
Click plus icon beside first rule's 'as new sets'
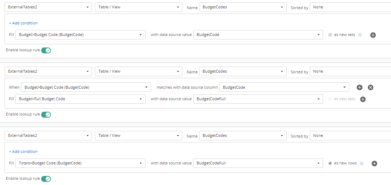point(373,35)
